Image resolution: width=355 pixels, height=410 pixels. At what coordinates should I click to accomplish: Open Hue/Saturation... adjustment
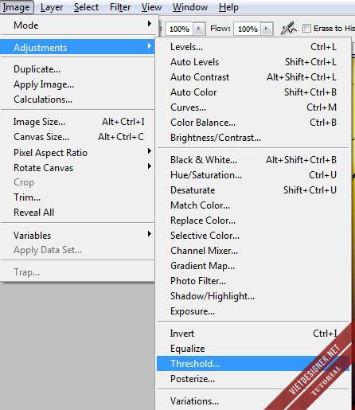pyautogui.click(x=253, y=175)
